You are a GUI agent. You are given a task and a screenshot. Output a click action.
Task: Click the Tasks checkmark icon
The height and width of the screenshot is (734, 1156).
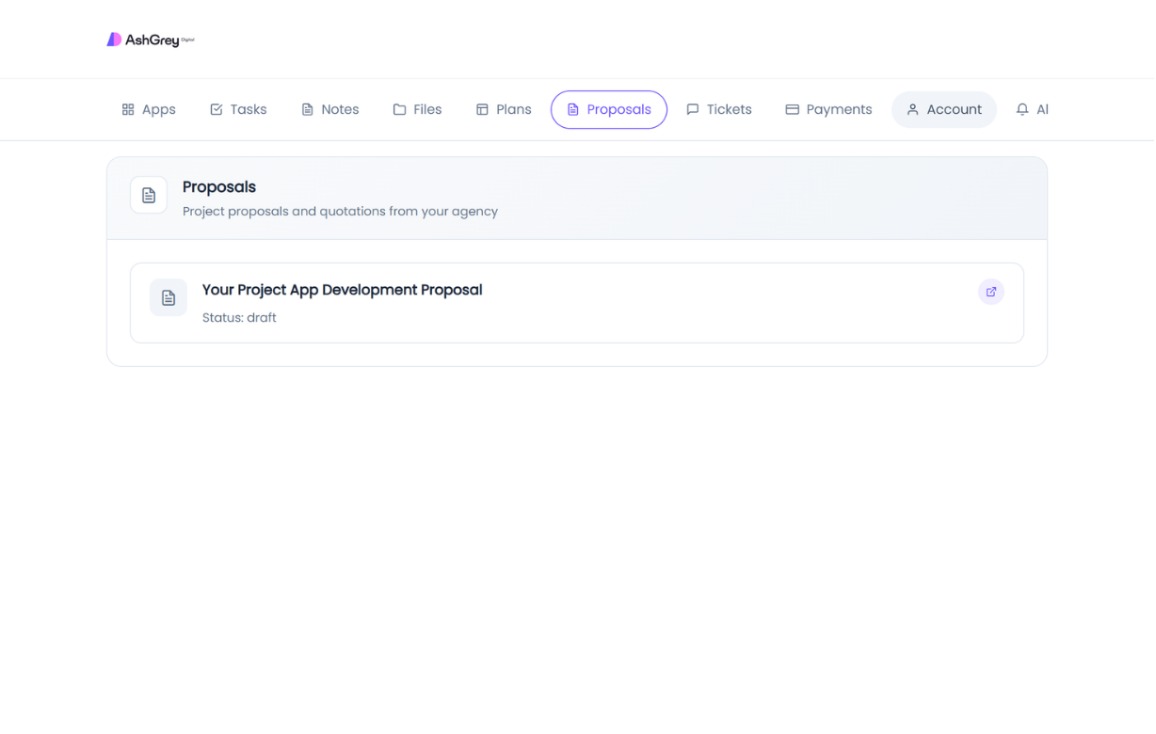tap(217, 110)
